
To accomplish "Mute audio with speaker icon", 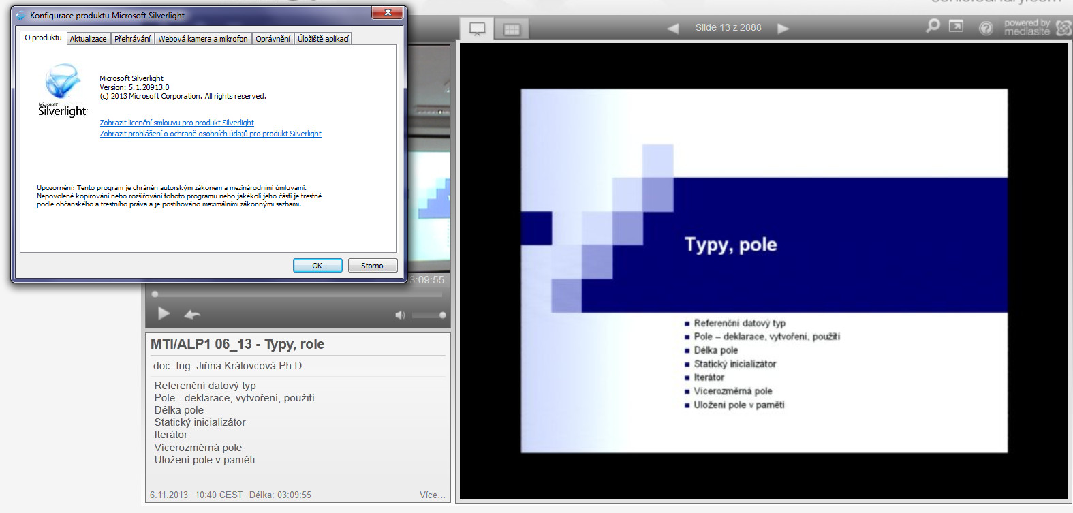I will click(x=400, y=315).
